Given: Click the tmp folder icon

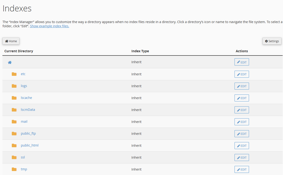Looking at the screenshot, I should [x=14, y=169].
